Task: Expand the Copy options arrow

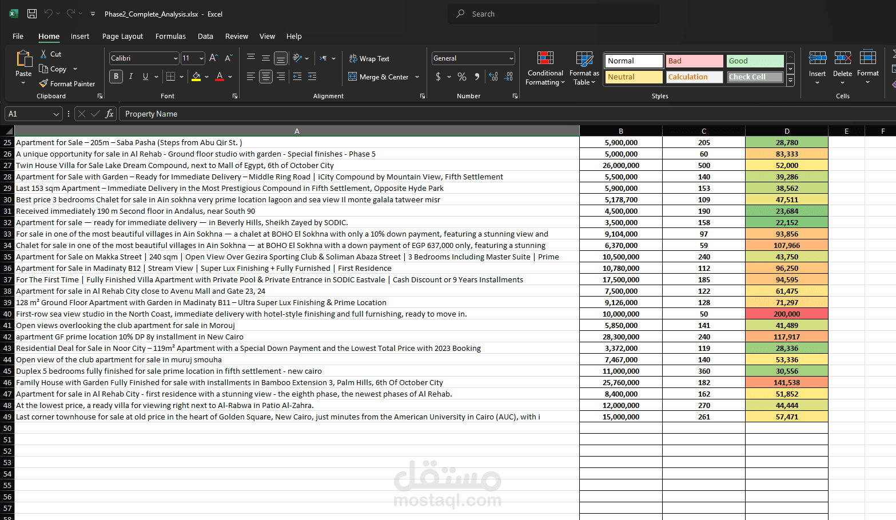Action: (75, 69)
